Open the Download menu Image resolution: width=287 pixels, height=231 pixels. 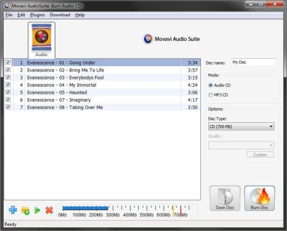coord(60,15)
